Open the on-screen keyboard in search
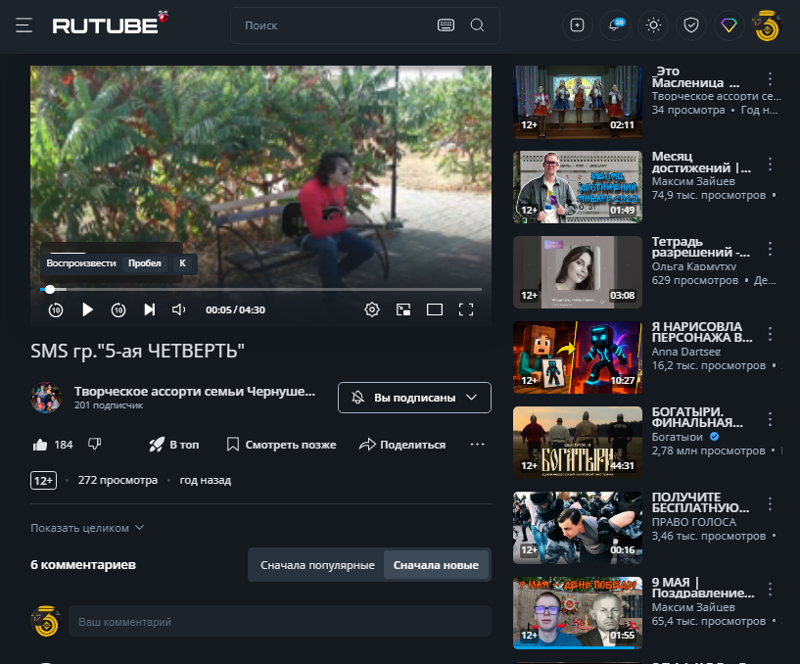 (446, 25)
